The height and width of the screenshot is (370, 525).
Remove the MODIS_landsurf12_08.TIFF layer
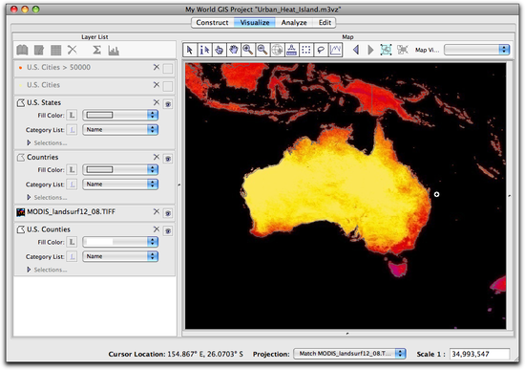(157, 212)
